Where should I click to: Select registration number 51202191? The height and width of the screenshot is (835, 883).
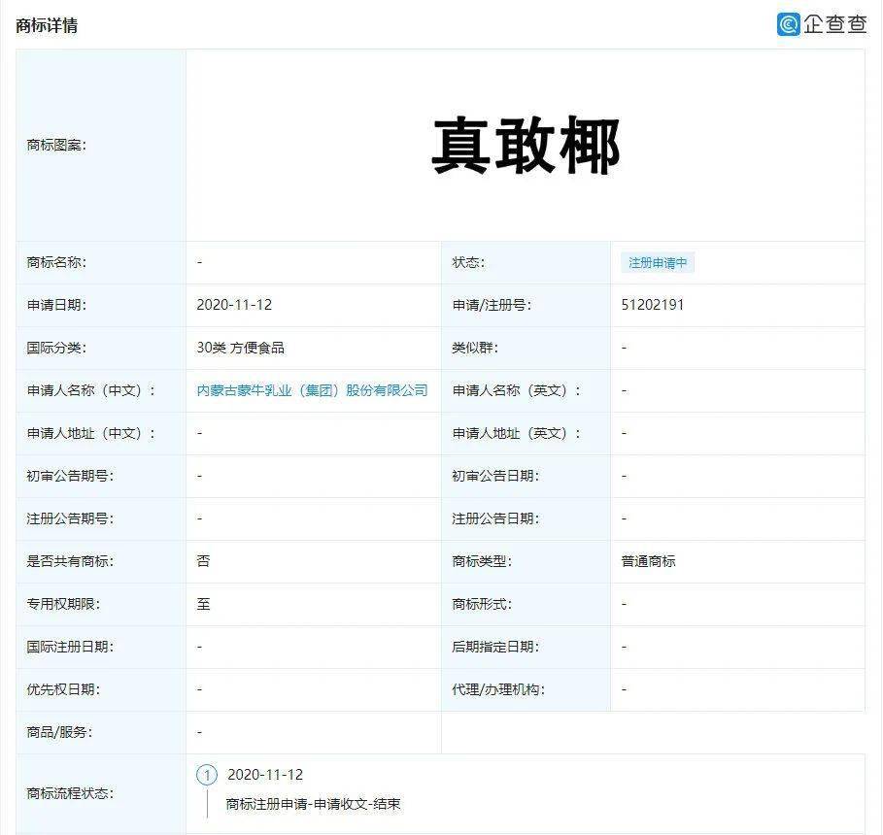652,305
